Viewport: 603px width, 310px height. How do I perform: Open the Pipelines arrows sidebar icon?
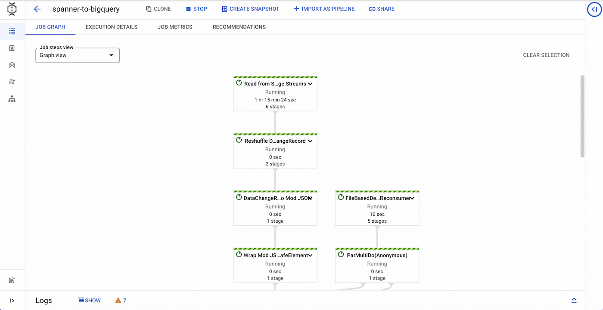pos(12,82)
